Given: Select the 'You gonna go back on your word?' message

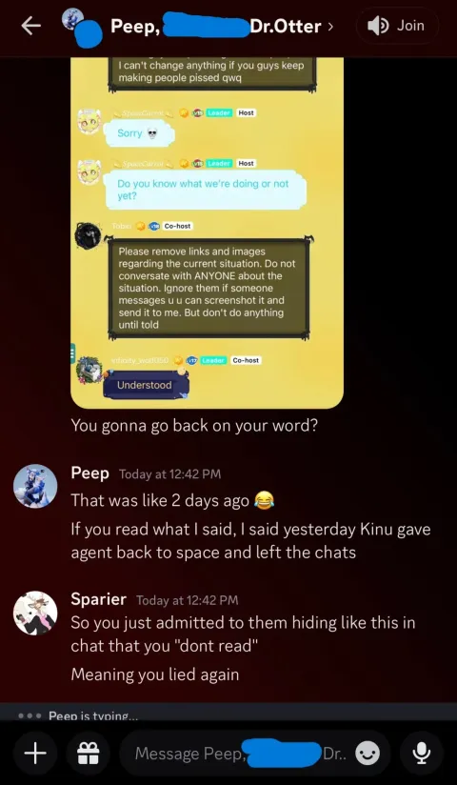Looking at the screenshot, I should (x=194, y=426).
